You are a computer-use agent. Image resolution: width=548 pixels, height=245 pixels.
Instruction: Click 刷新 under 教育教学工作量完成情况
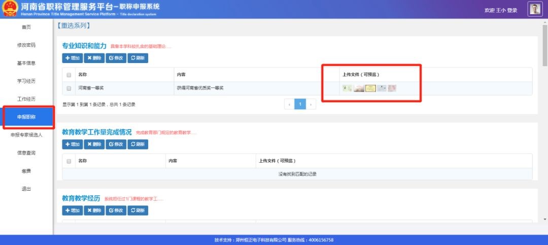tap(138, 144)
